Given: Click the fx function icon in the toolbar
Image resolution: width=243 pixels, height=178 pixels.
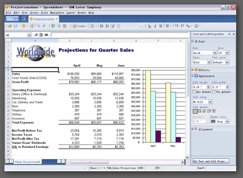Looking at the screenshot, I should coord(188,26).
